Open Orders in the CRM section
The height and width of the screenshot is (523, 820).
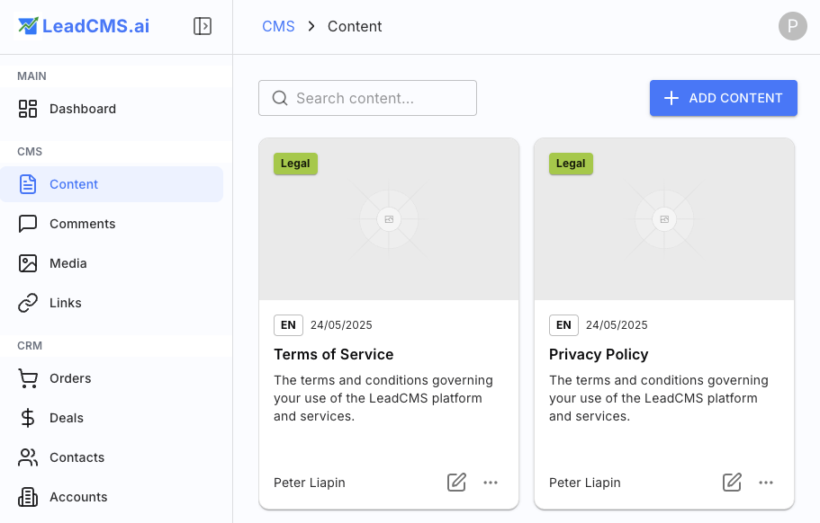click(70, 378)
